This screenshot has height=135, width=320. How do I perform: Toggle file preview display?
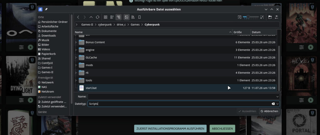127,17
